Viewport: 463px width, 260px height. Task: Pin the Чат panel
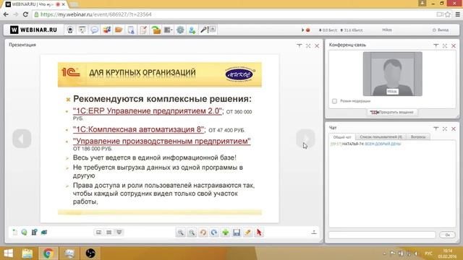pos(436,129)
